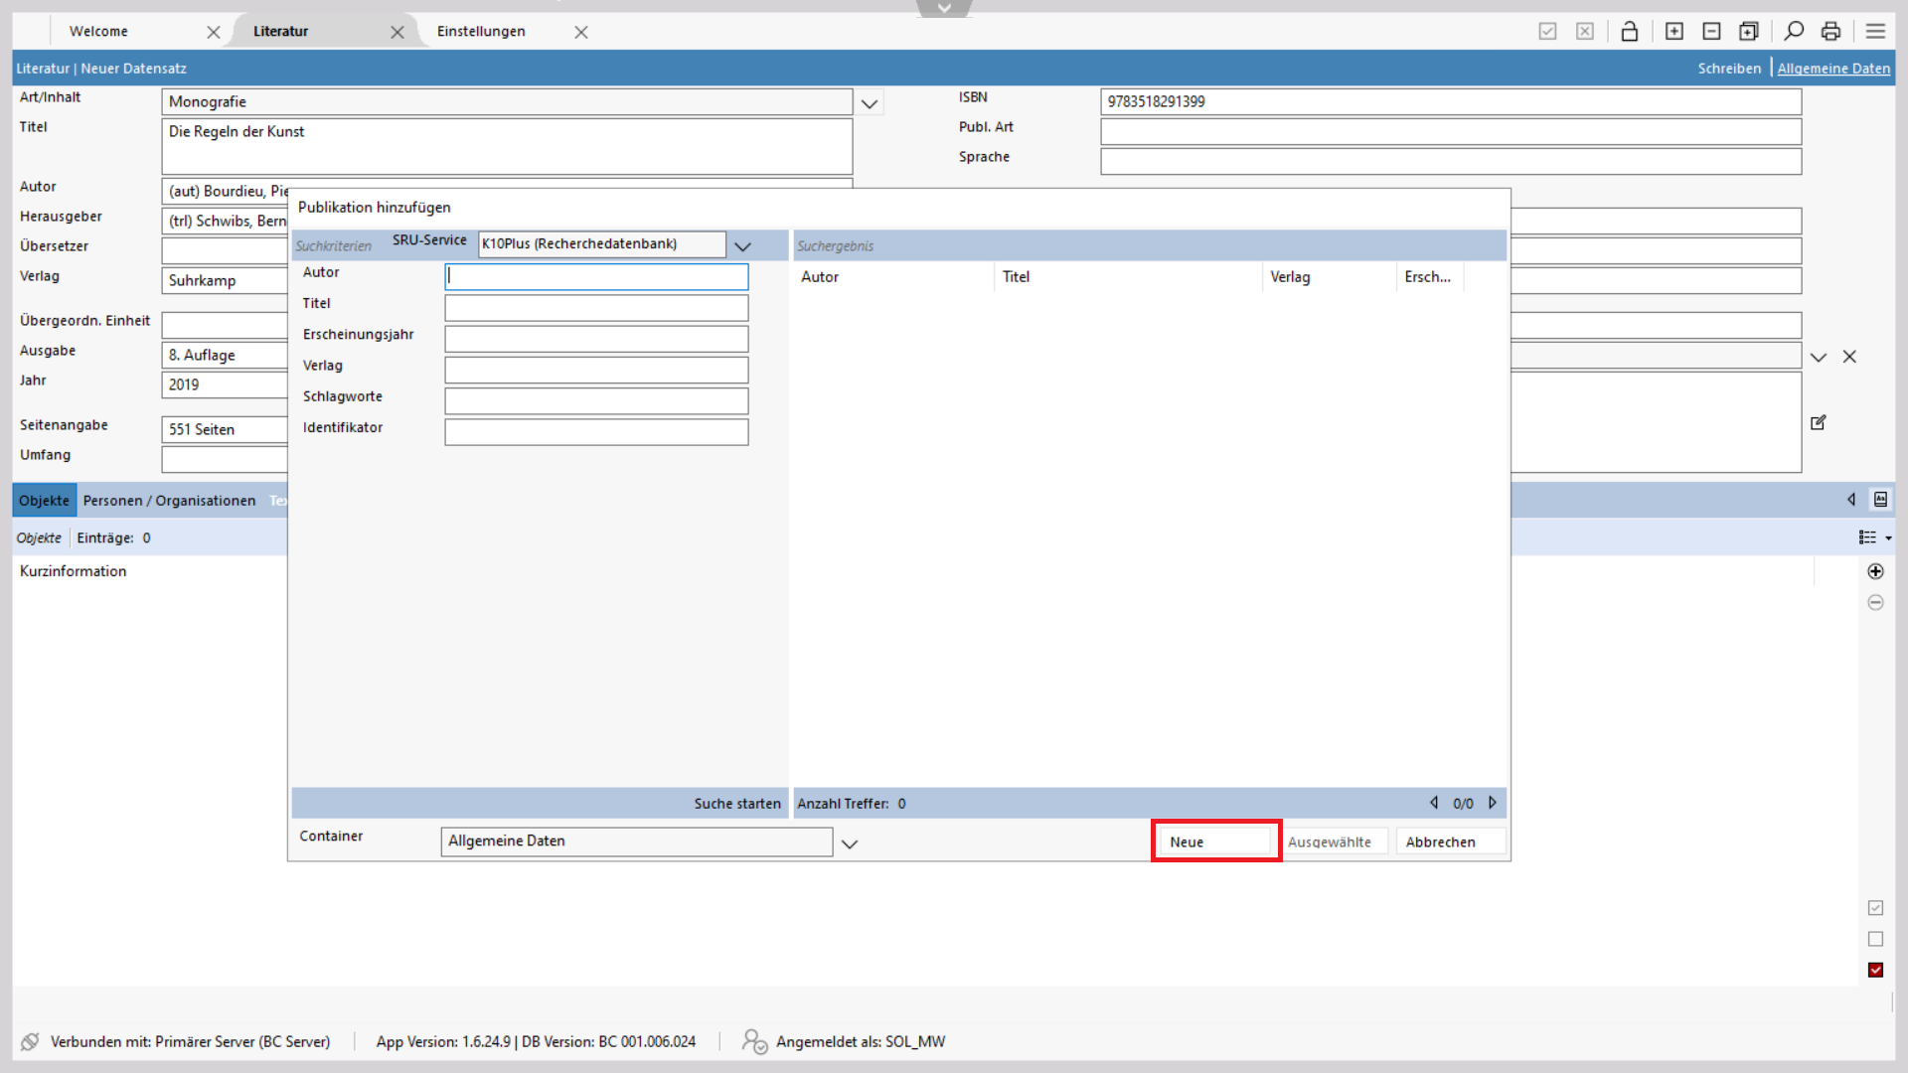Click the unlock padlock icon in toolbar
The width and height of the screenshot is (1908, 1073).
(1629, 32)
